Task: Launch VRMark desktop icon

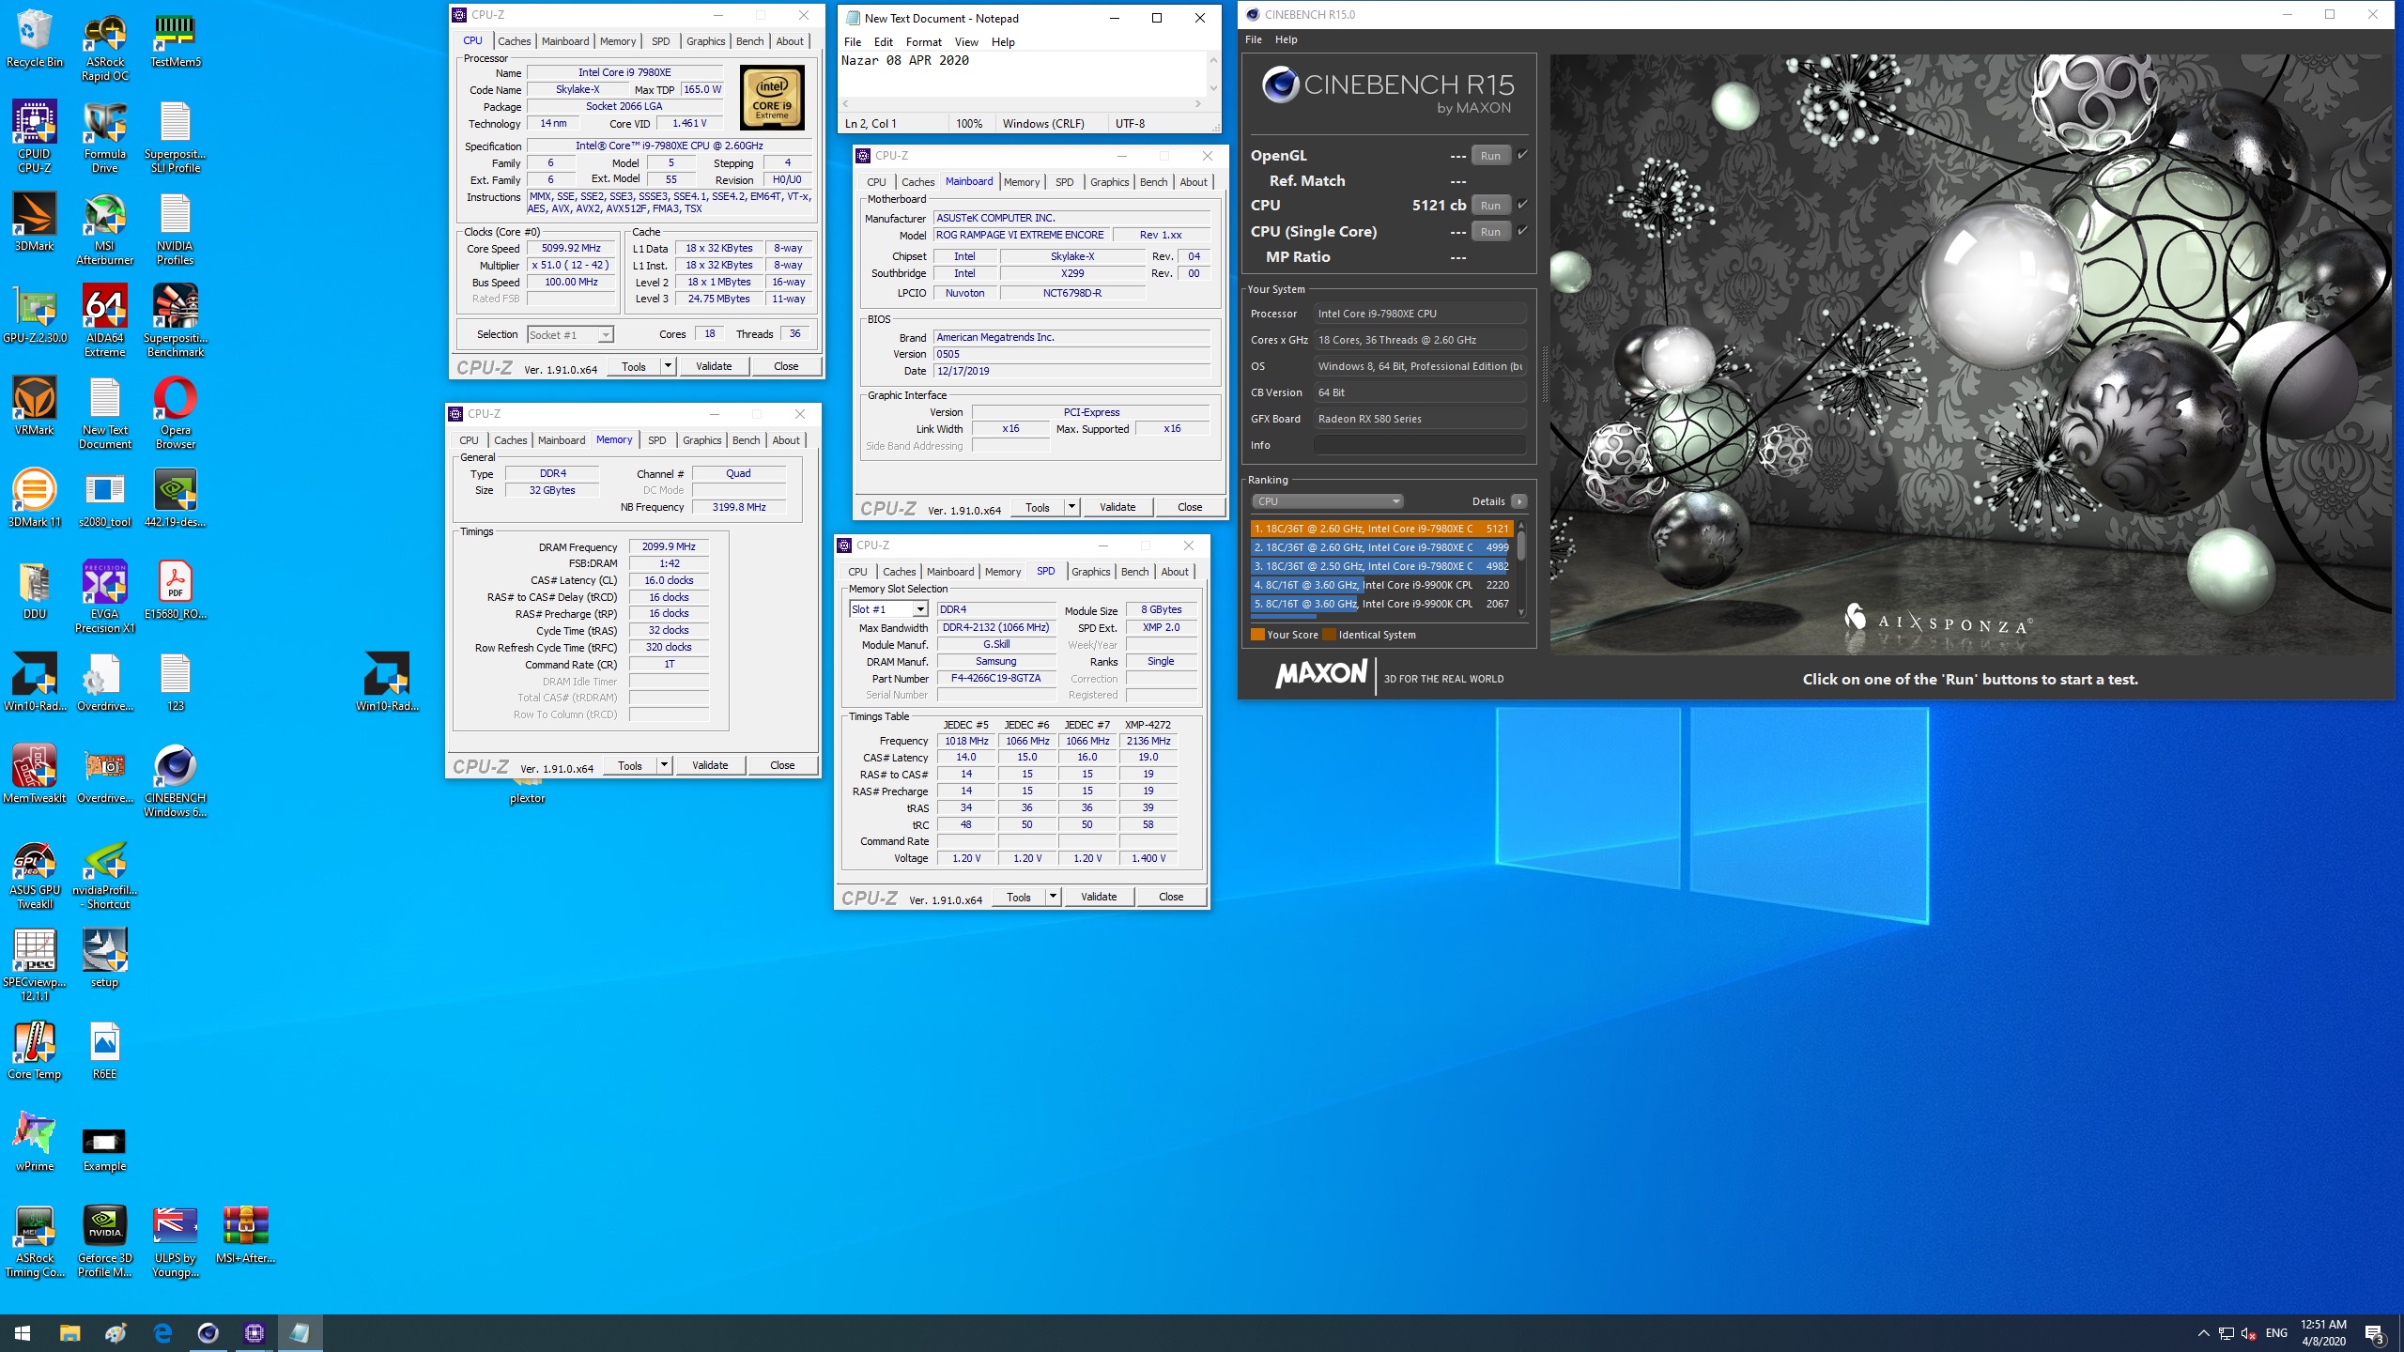Action: click(x=34, y=406)
